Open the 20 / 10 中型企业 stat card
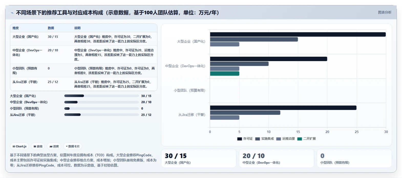 click(x=277, y=158)
